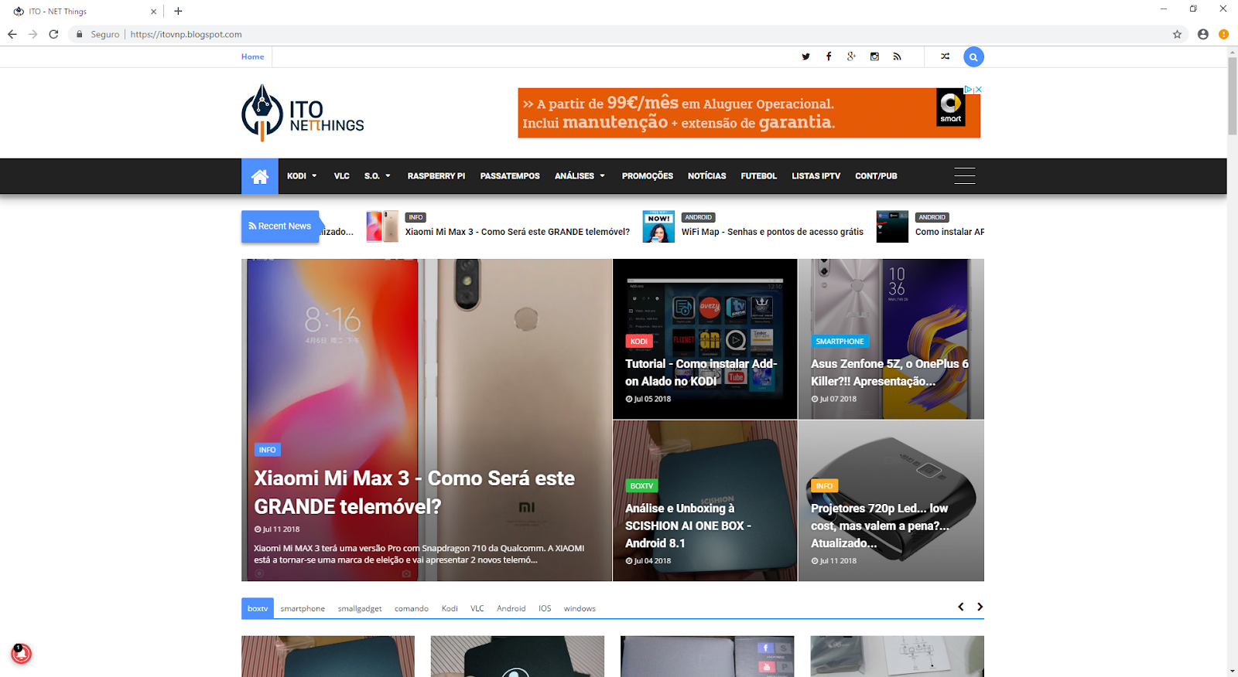This screenshot has width=1238, height=677.
Task: Open the Xiaomi Mi Max 3 featured headline
Action: tap(414, 492)
